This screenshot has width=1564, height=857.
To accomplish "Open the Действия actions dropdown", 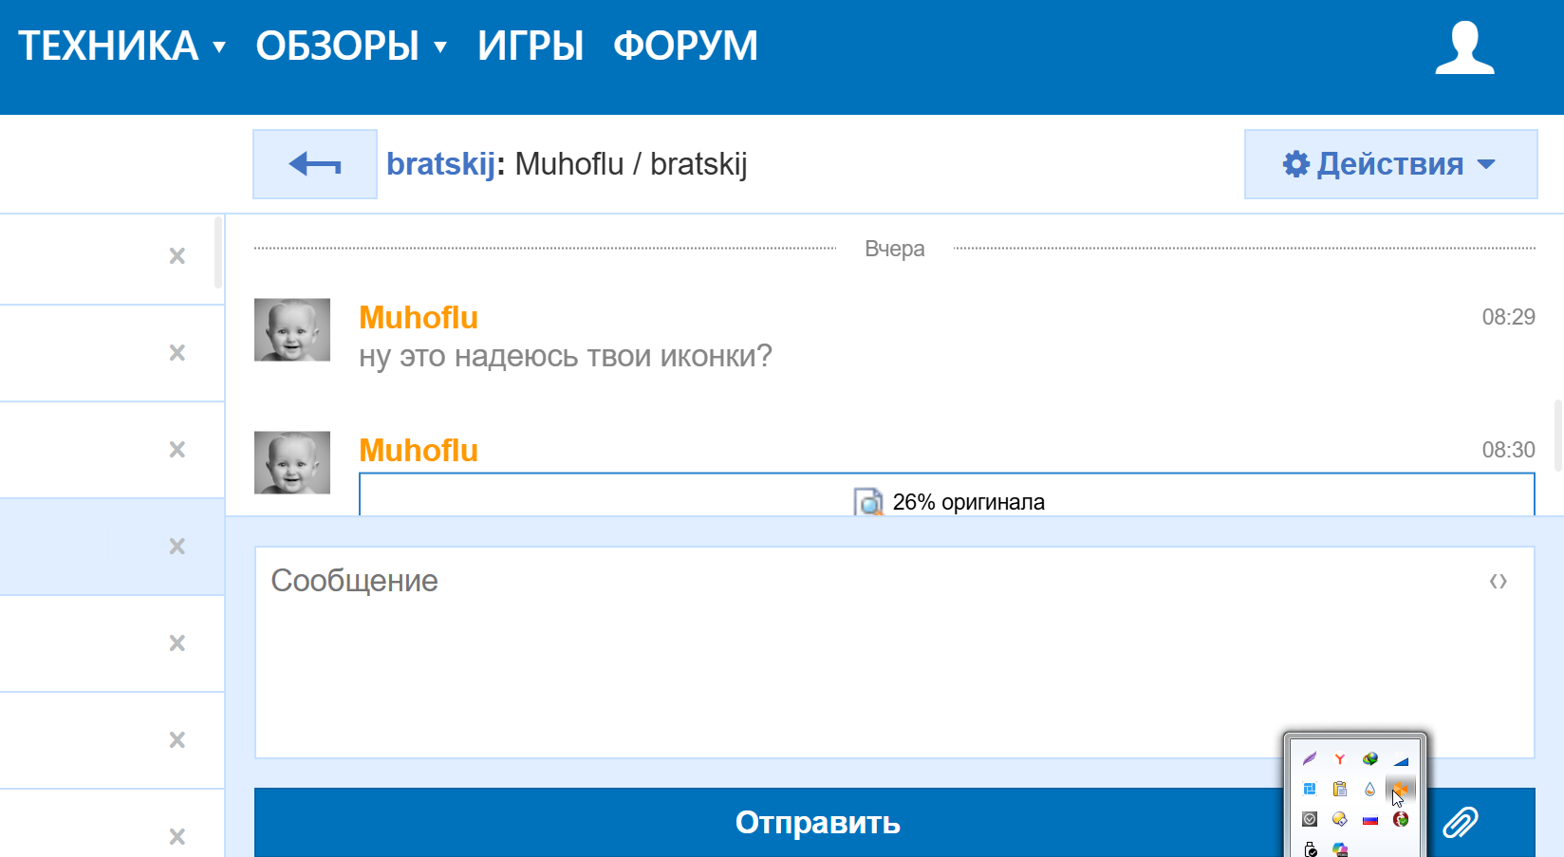I will 1390,164.
